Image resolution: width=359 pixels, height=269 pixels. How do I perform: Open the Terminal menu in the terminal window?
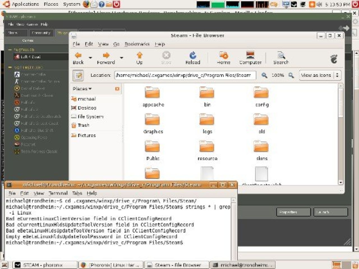coord(58,193)
